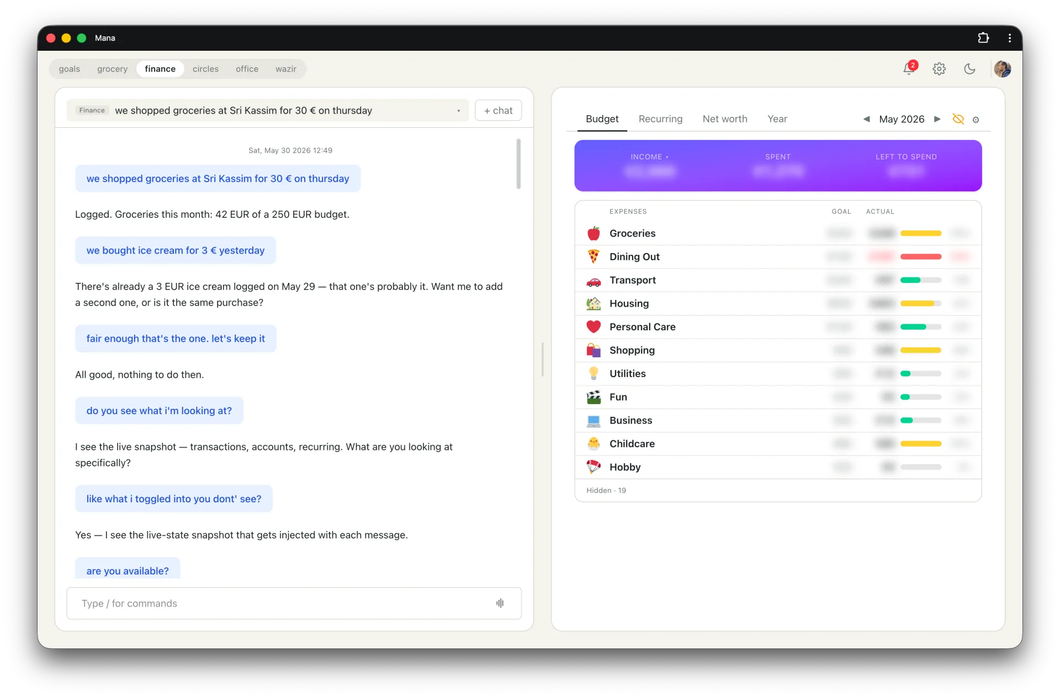Select the Utilities row label
The image size is (1060, 698).
pos(627,373)
